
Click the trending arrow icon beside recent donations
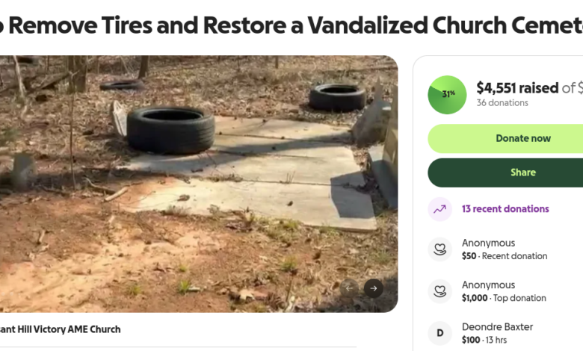coord(439,209)
